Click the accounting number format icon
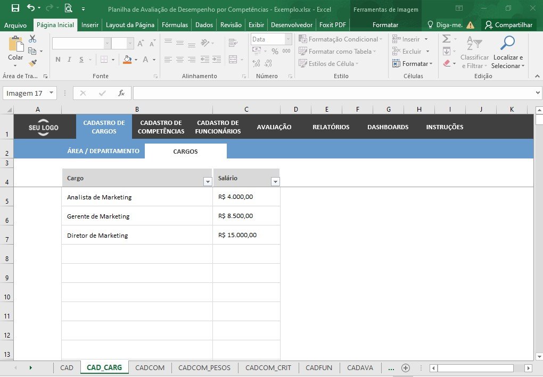 (257, 51)
